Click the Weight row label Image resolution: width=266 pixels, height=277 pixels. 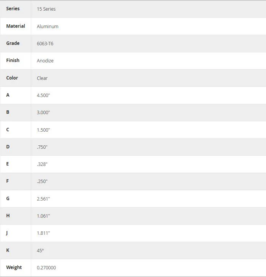(14, 267)
